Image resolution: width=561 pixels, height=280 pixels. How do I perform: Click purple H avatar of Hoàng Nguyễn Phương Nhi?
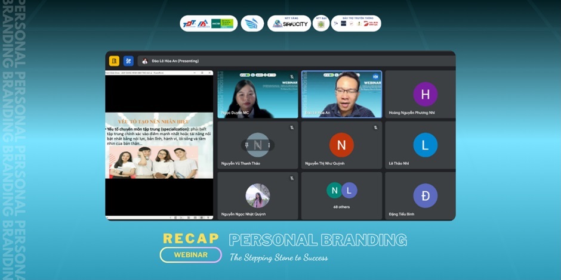click(x=426, y=94)
